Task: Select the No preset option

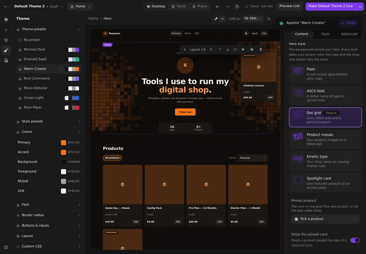Action: 49,40
